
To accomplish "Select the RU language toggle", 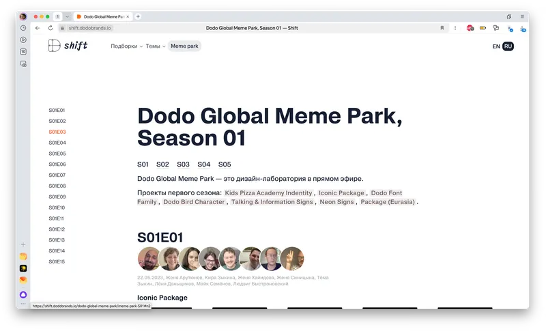I will tap(508, 46).
